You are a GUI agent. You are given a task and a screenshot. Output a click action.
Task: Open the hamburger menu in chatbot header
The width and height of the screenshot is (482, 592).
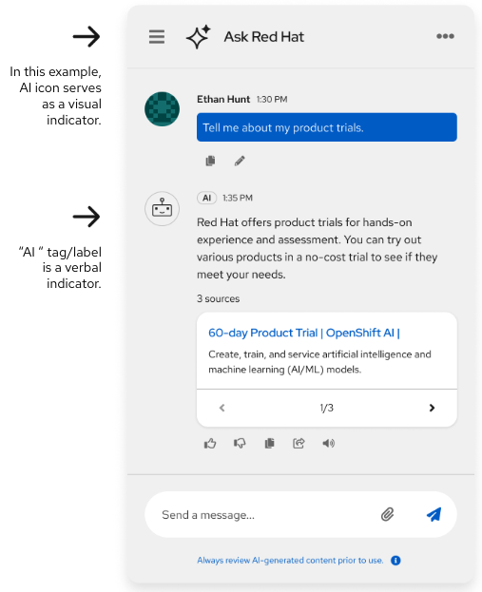[156, 37]
